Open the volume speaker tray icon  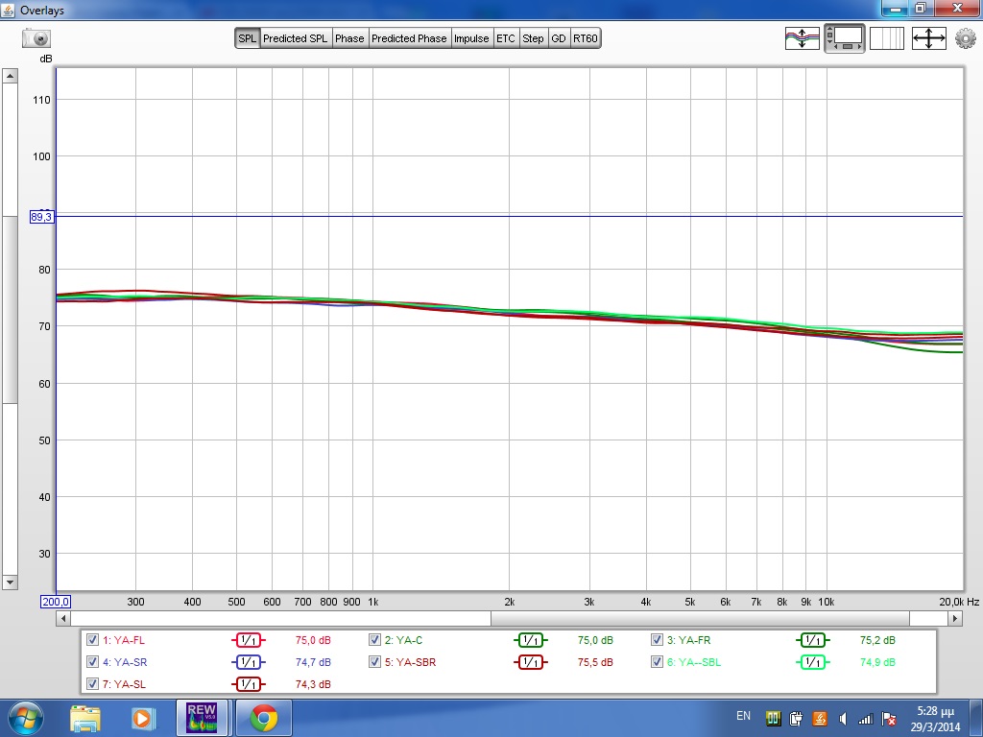pos(843,719)
